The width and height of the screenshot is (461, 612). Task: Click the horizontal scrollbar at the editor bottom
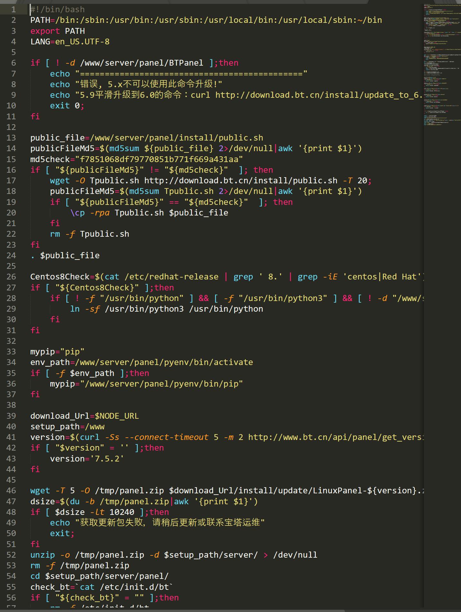pyautogui.click(x=172, y=610)
